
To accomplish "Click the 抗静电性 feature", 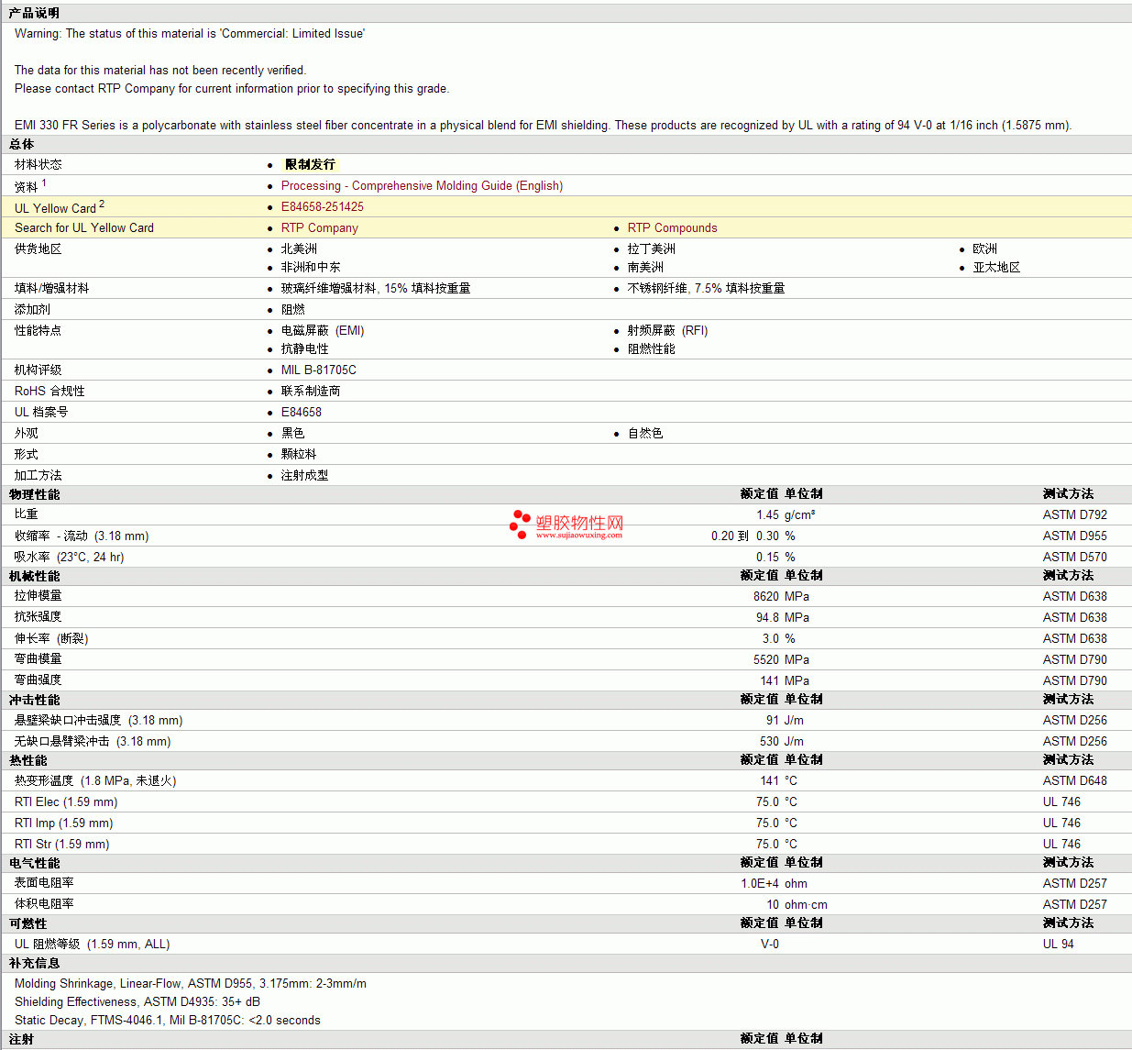I will click(305, 348).
